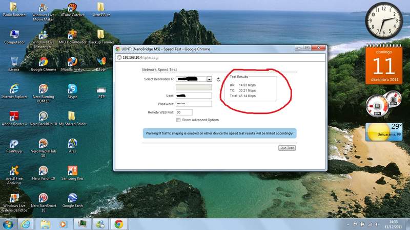This screenshot has height=230, width=410.
Task: Click the system tray volume icon
Action: (x=377, y=224)
